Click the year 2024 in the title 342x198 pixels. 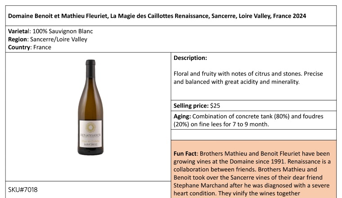299,16
